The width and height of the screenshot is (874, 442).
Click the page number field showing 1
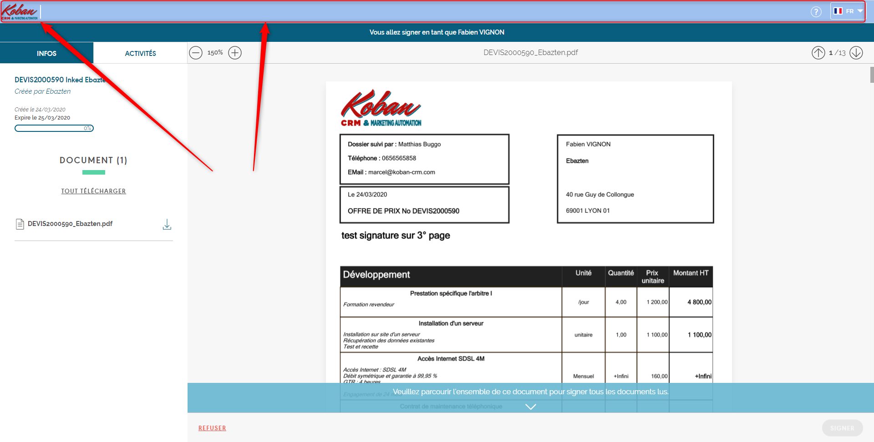tap(831, 53)
